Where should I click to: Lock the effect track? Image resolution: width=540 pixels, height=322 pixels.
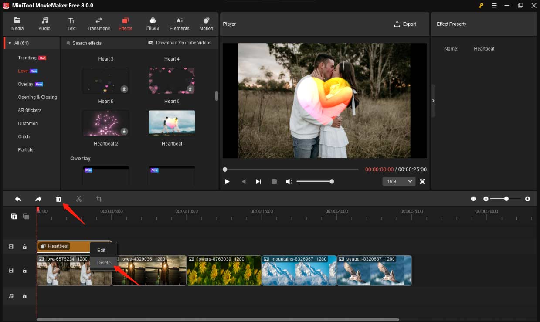click(x=24, y=247)
